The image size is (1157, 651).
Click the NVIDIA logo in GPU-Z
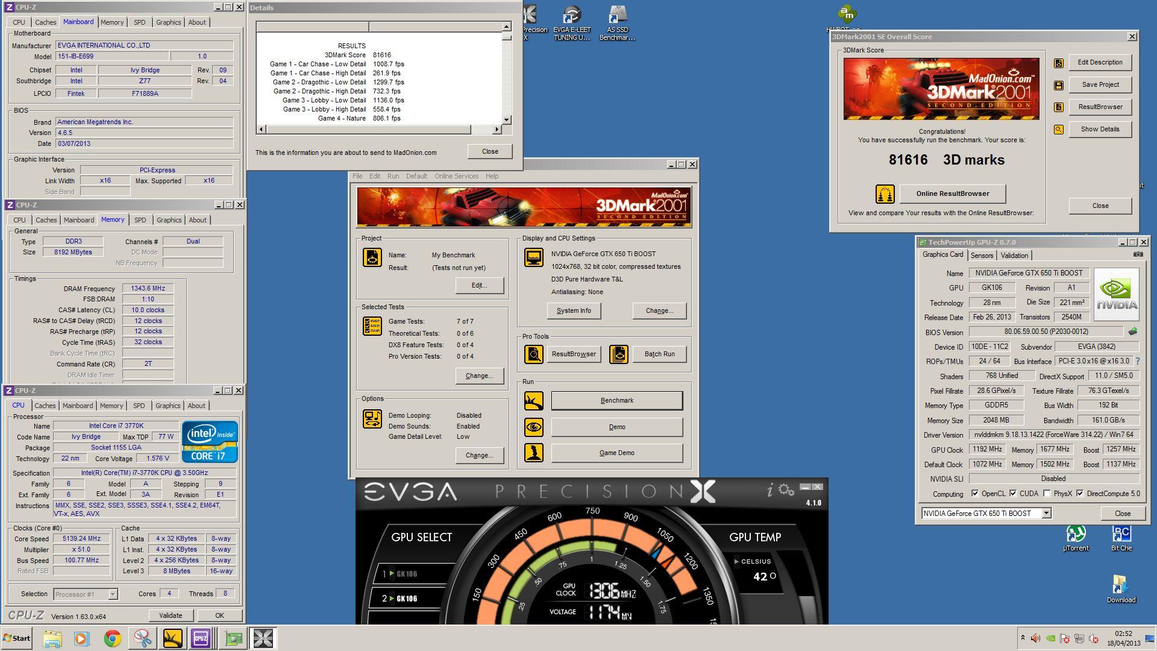pyautogui.click(x=1117, y=293)
